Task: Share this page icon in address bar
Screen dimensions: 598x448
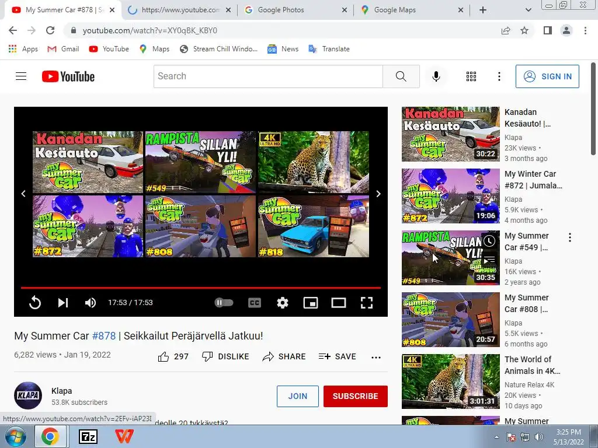Action: click(506, 30)
